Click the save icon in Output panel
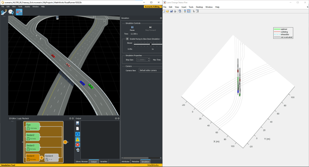The height and width of the screenshot is (167, 309). point(78,123)
